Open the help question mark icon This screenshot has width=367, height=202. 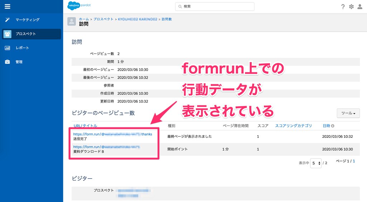point(343,6)
